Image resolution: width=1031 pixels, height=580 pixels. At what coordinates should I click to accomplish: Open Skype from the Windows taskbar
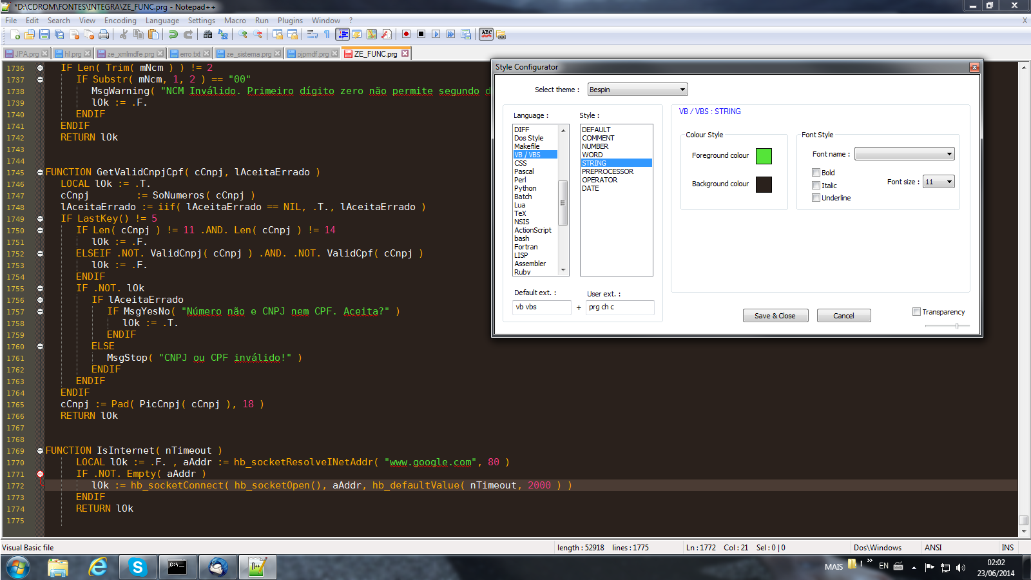click(137, 567)
